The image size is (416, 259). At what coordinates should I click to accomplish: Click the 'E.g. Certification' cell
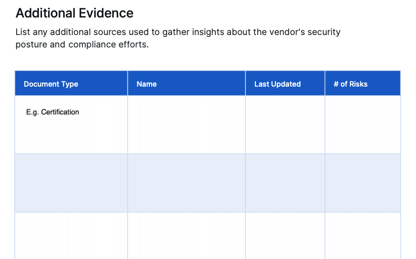71,124
